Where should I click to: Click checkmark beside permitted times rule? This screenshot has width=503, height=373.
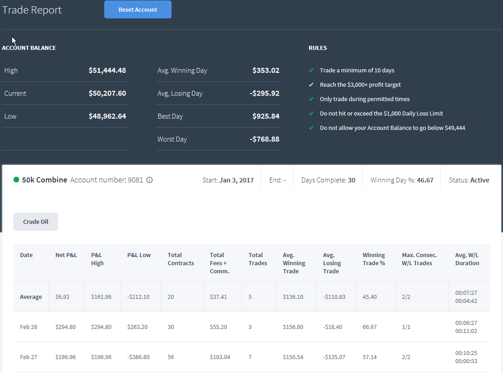(x=311, y=99)
